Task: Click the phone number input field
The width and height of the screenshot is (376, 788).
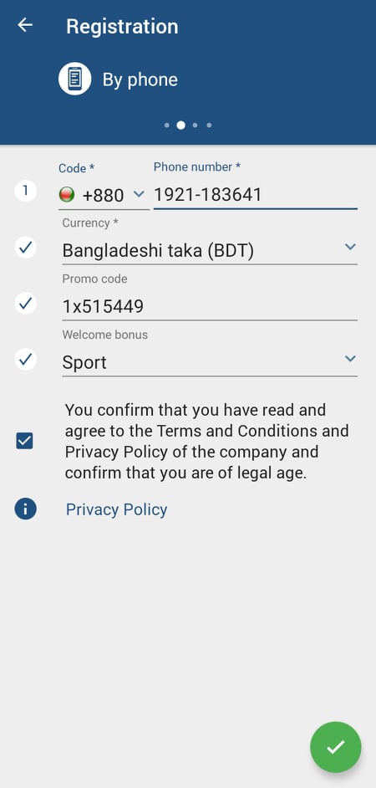Action: [255, 194]
